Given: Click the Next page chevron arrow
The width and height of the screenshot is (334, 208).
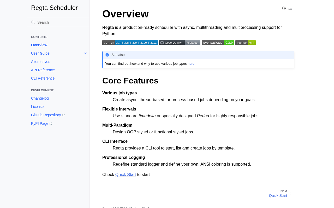Looking at the screenshot, I should click(x=291, y=193).
